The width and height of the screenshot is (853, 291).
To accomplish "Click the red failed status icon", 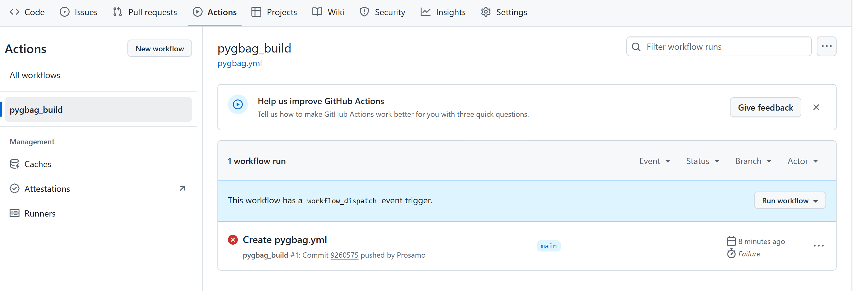I will pyautogui.click(x=233, y=240).
